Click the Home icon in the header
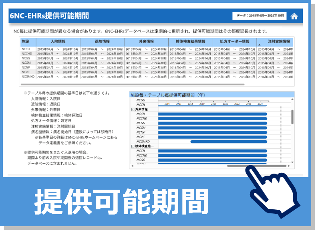The width and height of the screenshot is (316, 237). pyautogui.click(x=294, y=16)
